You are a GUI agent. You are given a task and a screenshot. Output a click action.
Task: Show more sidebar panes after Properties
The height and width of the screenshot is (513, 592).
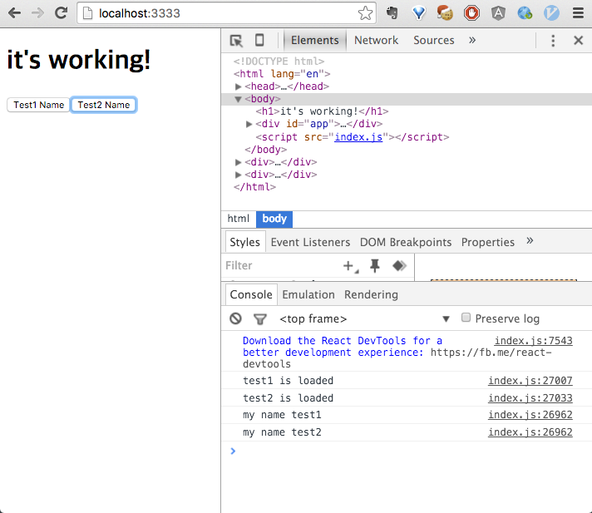(x=530, y=241)
